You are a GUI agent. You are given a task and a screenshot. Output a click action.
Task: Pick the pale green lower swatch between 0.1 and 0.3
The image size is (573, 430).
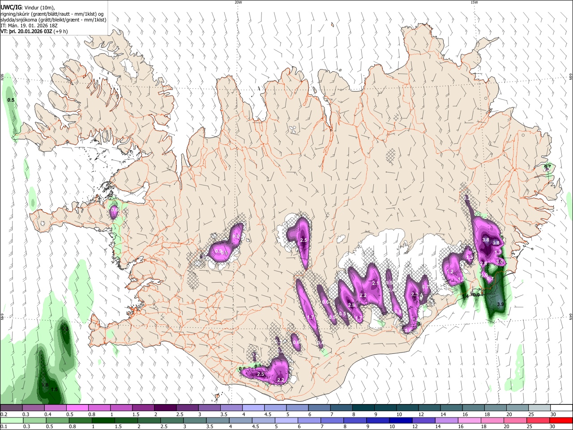pyautogui.click(x=11, y=420)
